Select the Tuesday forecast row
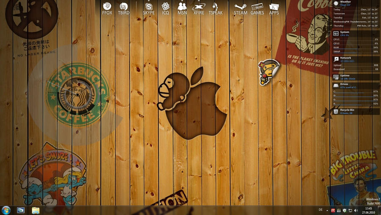 [x=356, y=17]
